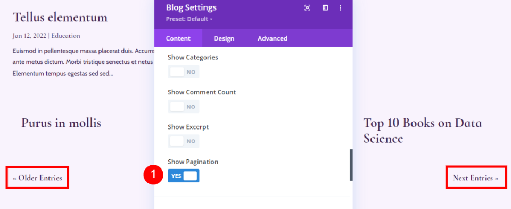The height and width of the screenshot is (209, 511).
Task: Enable the Show Excerpt switch
Action: [184, 141]
